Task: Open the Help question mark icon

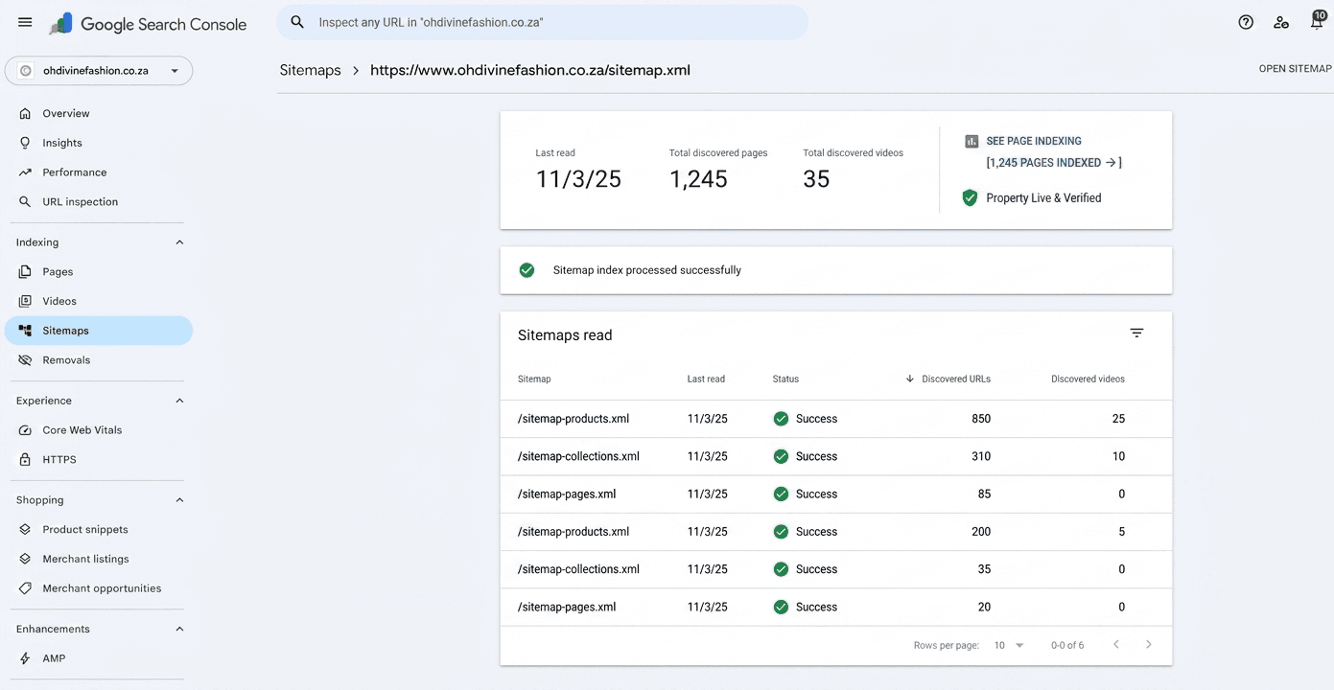Action: pos(1246,22)
